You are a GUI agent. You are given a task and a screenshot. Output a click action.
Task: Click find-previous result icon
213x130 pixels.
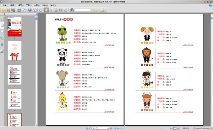93,10
